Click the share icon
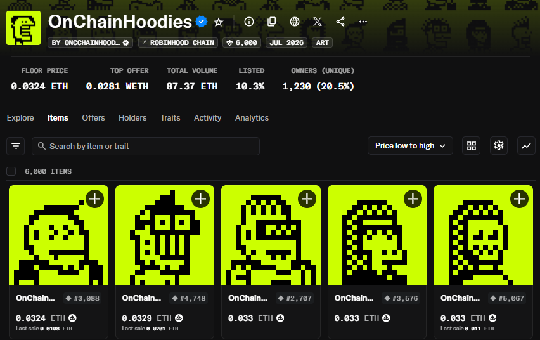540x340 pixels. click(340, 22)
